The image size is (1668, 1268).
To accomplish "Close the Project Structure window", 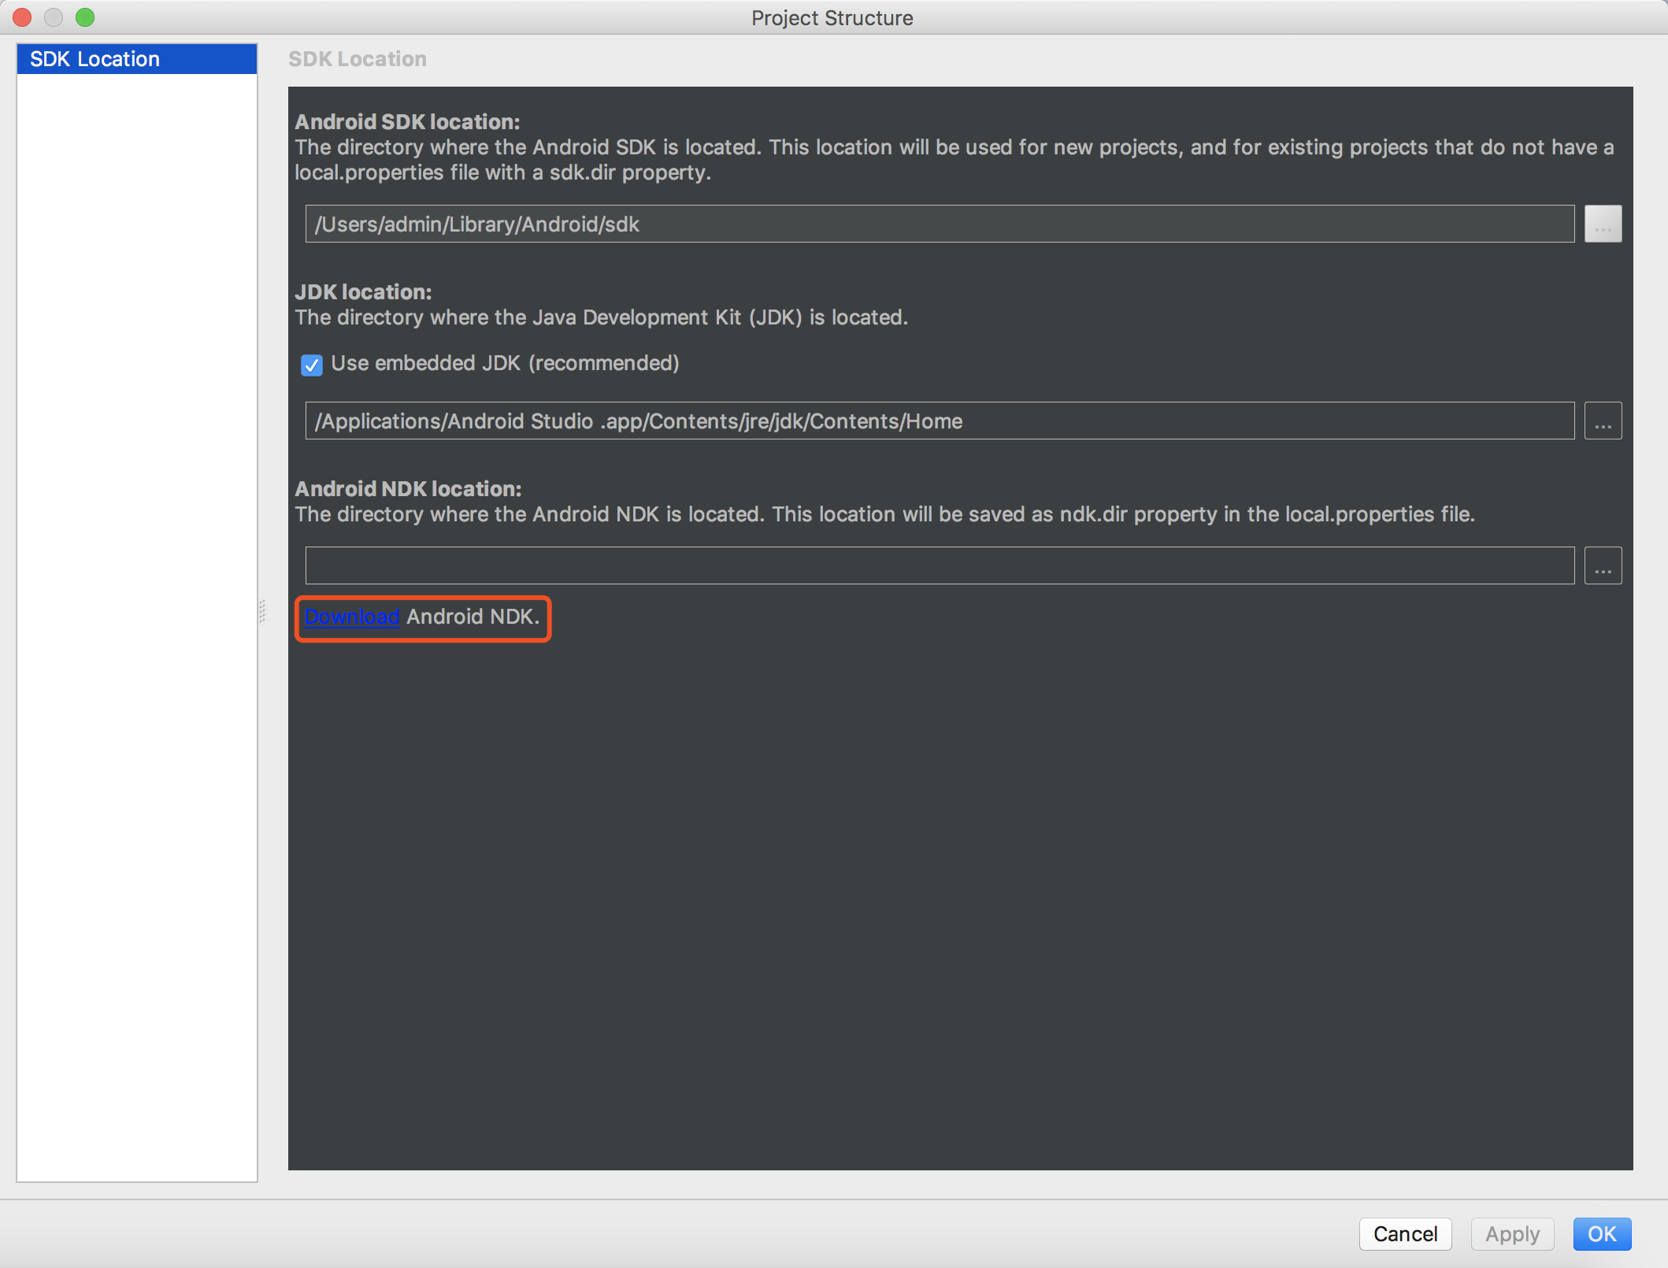I will (22, 17).
